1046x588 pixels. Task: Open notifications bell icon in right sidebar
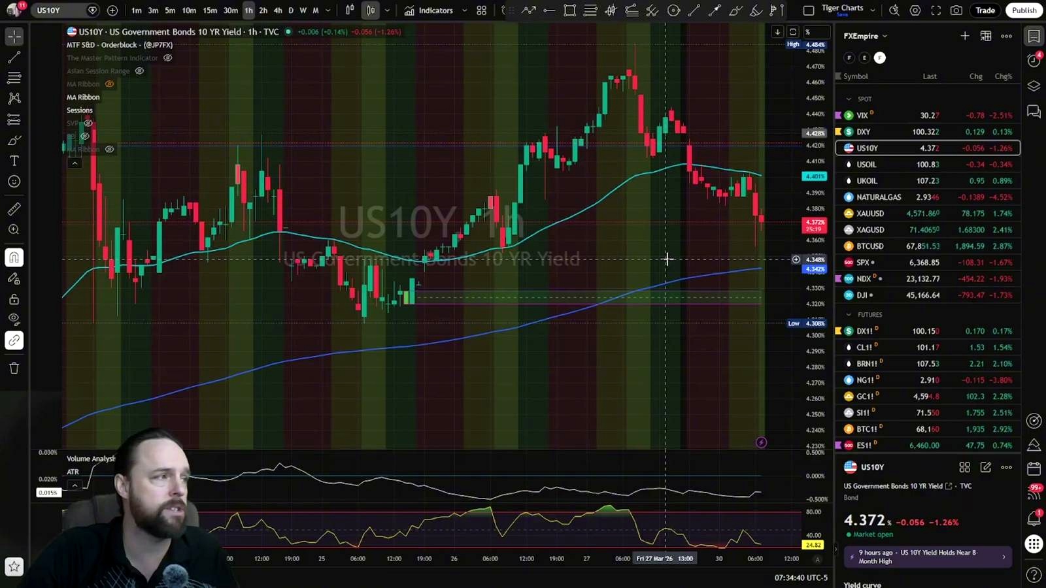(x=1034, y=518)
